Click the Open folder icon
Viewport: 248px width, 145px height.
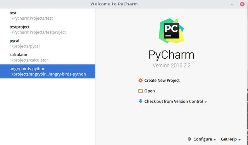(140, 91)
